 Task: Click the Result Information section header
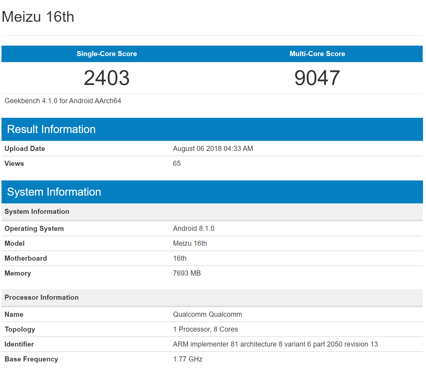point(51,129)
